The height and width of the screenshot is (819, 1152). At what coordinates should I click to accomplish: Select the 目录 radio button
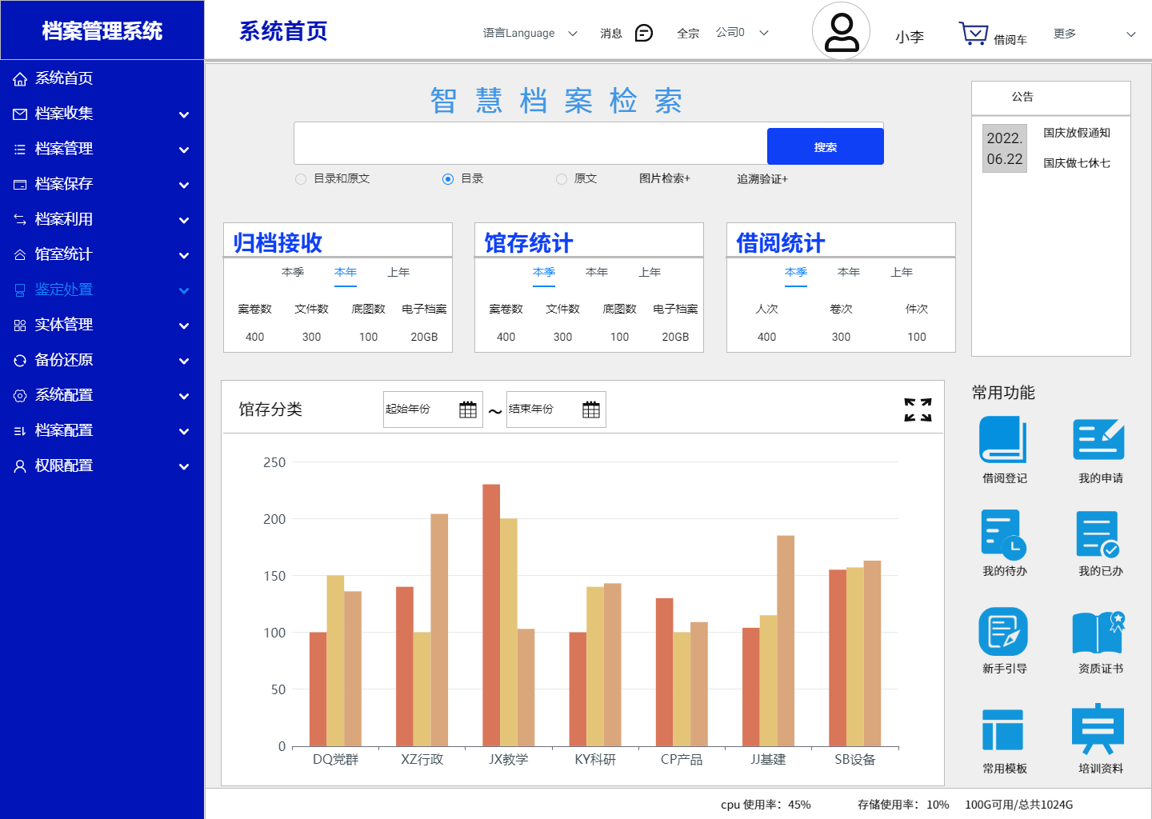448,179
